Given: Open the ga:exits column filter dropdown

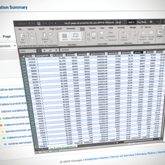Looking at the screenshot, I should (144, 52).
